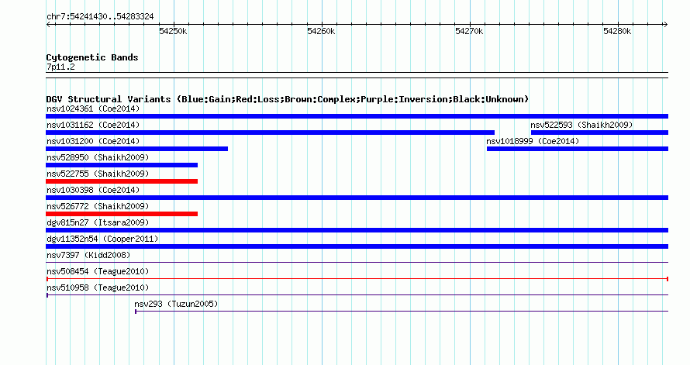Click the left arrow of the ruler

tap(48, 25)
